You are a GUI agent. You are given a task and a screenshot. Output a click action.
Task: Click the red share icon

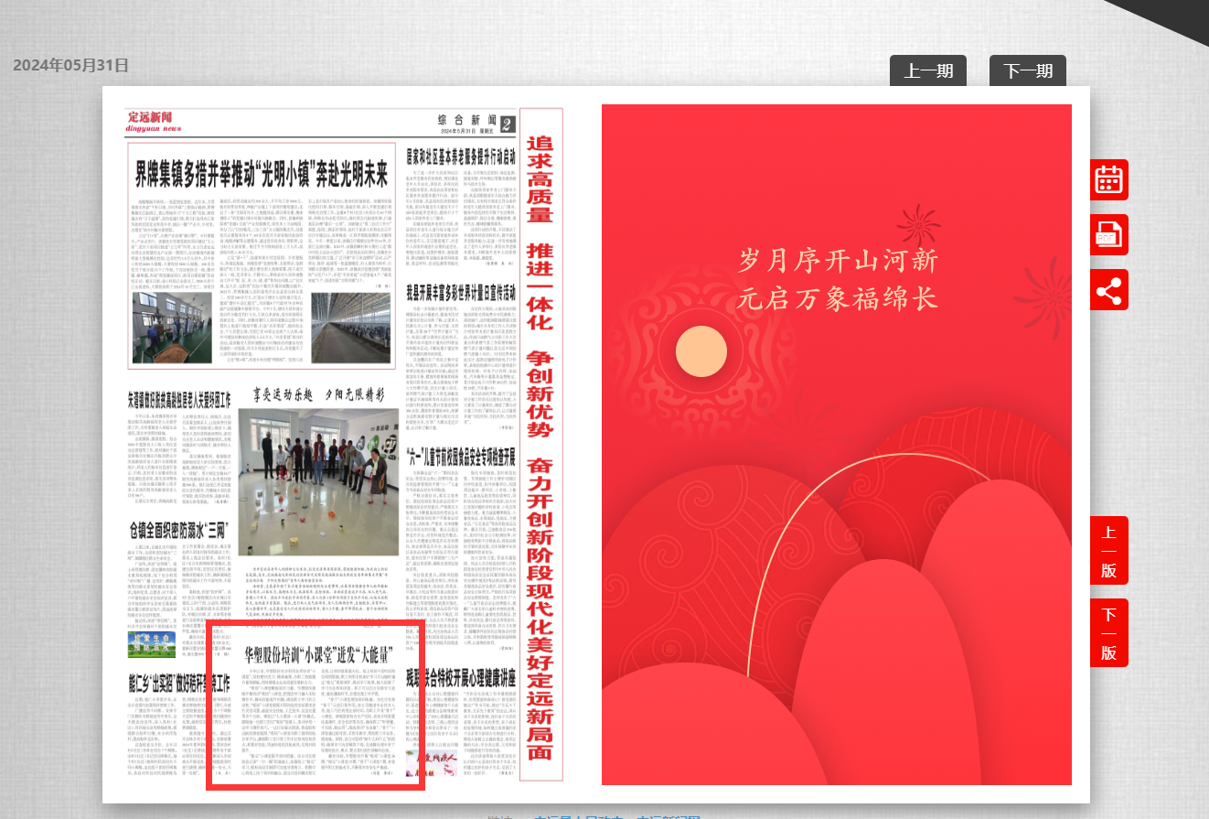point(1108,290)
